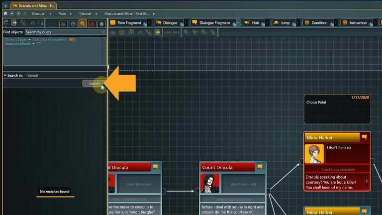382x215 pixels.
Task: Go to 'Dracula and Mina - First M...' breadcrumb
Action: pos(126,13)
